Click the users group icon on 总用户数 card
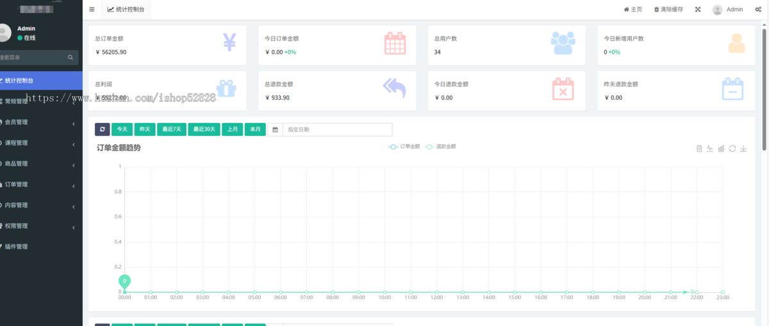769x326 pixels. [563, 43]
